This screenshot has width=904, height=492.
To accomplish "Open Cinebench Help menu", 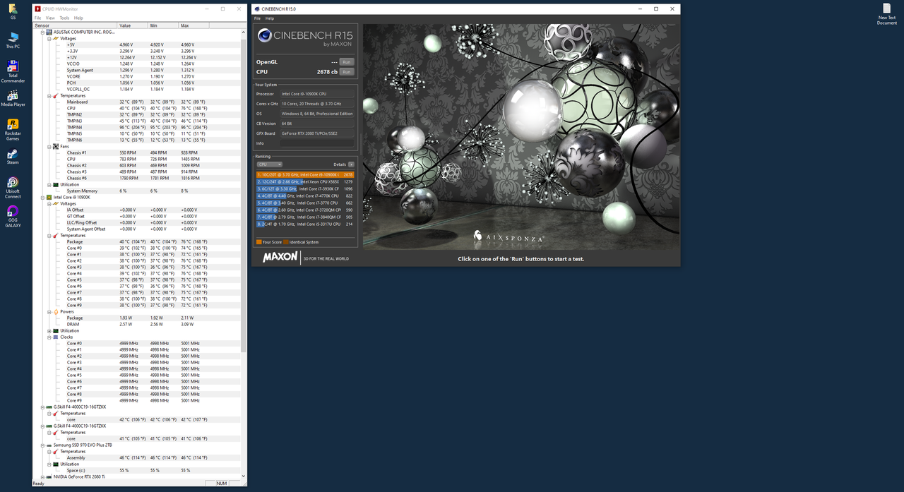I will point(270,18).
